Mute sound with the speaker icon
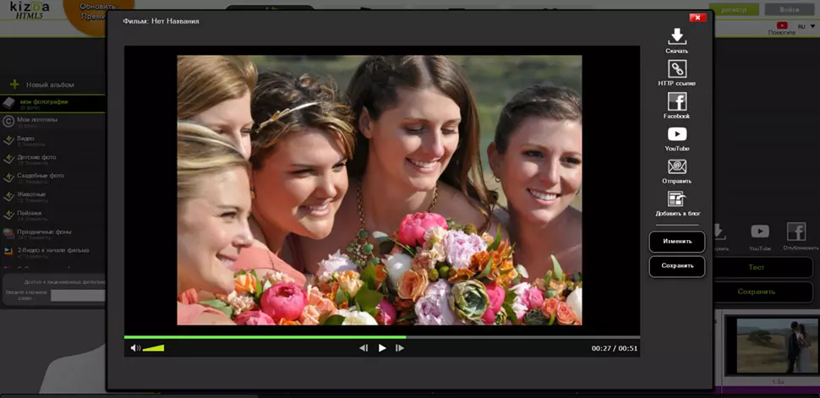 click(x=134, y=348)
